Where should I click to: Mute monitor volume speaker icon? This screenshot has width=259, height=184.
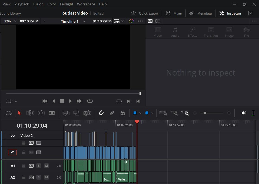tap(244, 113)
